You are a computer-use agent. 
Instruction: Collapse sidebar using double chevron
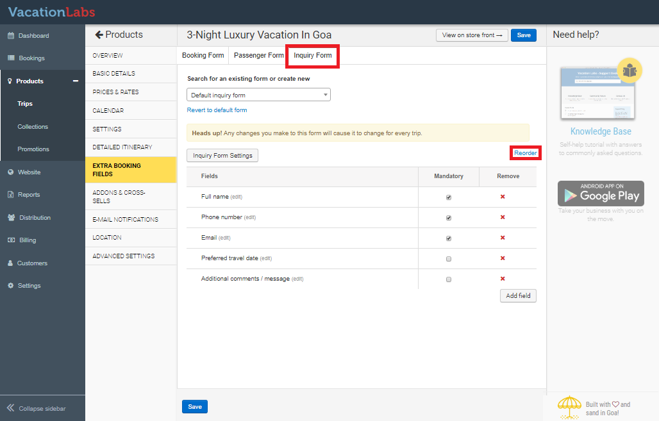click(x=10, y=408)
